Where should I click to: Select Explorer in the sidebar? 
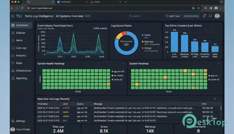[21, 33]
